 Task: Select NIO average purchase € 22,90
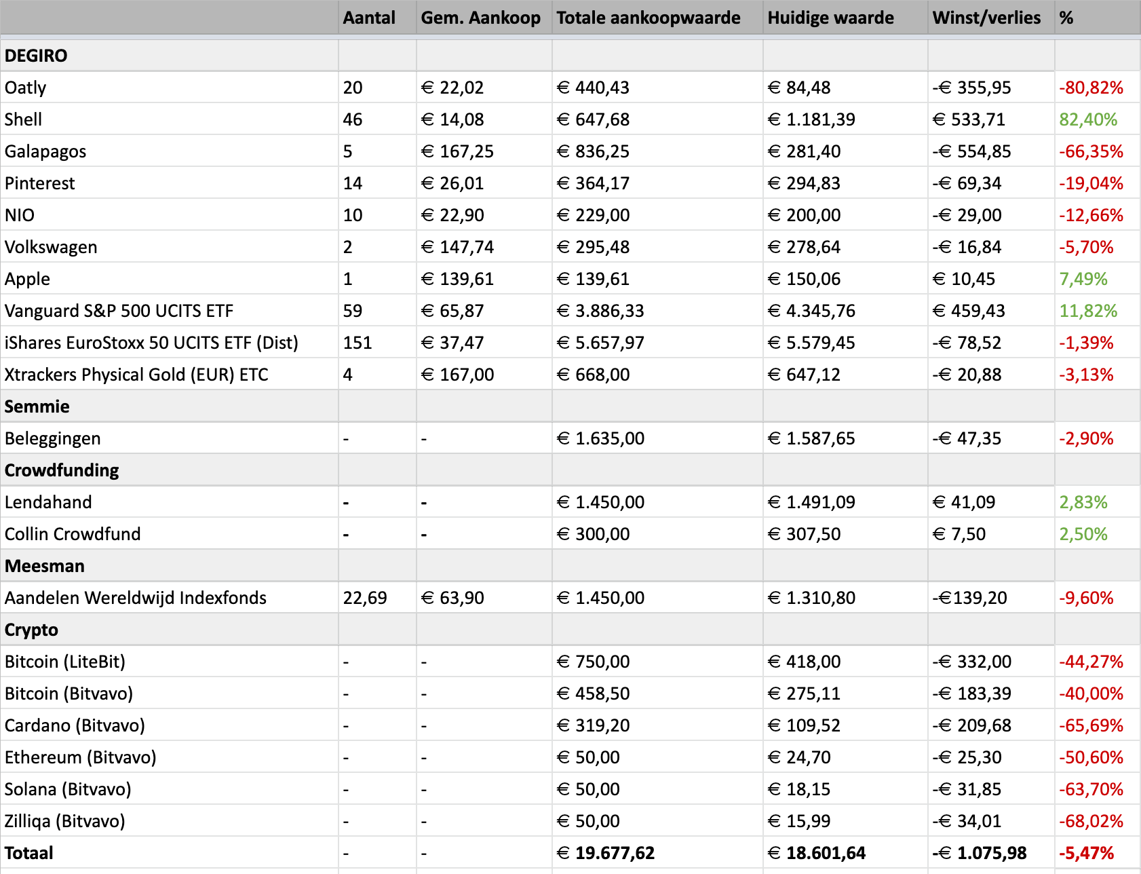484,215
